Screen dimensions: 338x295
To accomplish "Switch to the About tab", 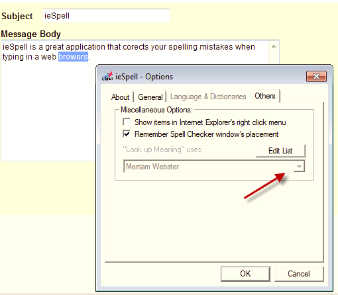I will tap(120, 97).
